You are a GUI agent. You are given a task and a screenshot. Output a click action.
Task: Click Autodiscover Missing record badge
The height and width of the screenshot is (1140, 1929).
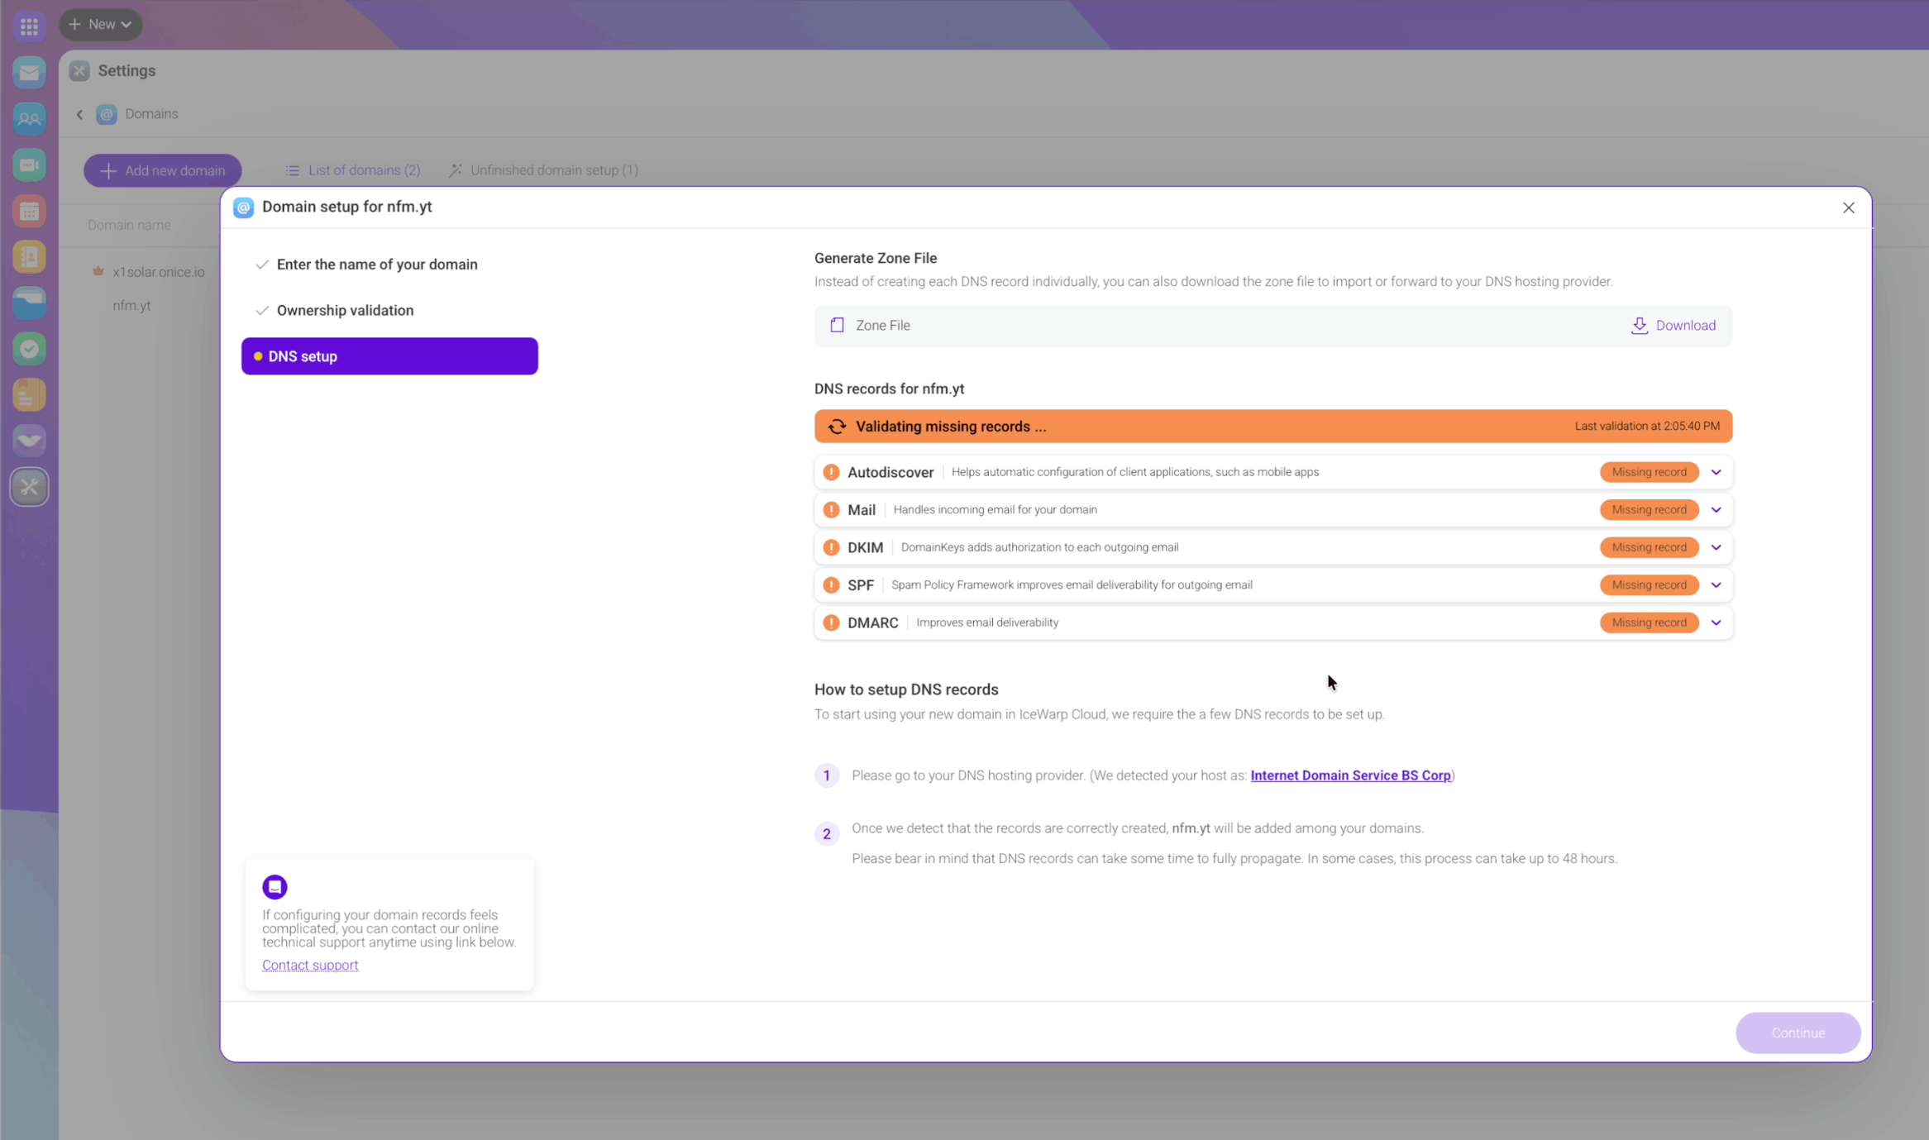point(1649,473)
